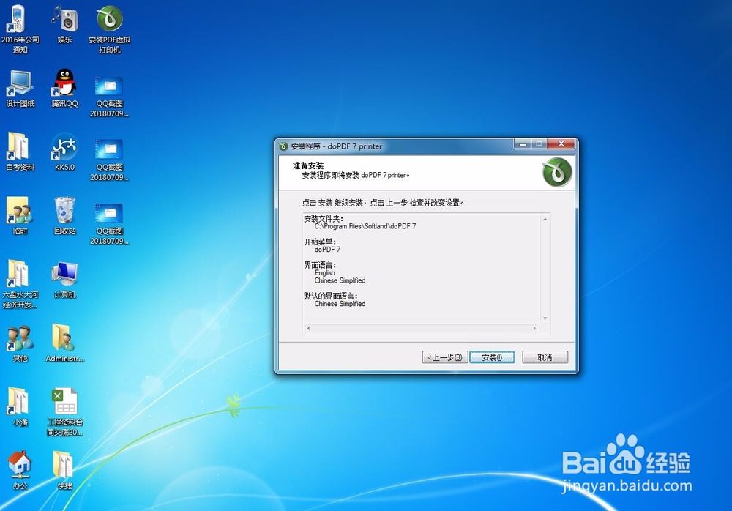732x511 pixels.
Task: Click the 安装文件夹: label in the summary
Action: [x=324, y=218]
